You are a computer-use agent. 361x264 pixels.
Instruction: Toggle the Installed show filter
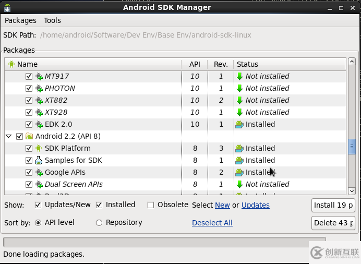(x=99, y=205)
